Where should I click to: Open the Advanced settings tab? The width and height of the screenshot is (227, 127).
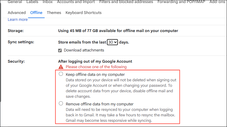click(17, 13)
